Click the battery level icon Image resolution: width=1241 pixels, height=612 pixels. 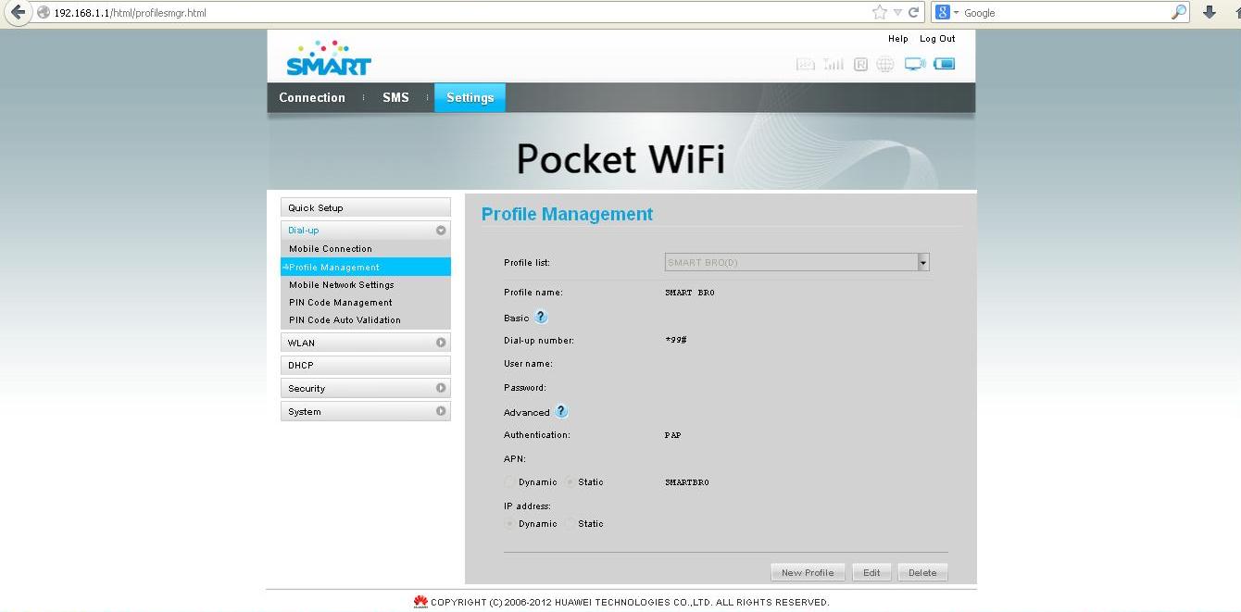coord(944,64)
